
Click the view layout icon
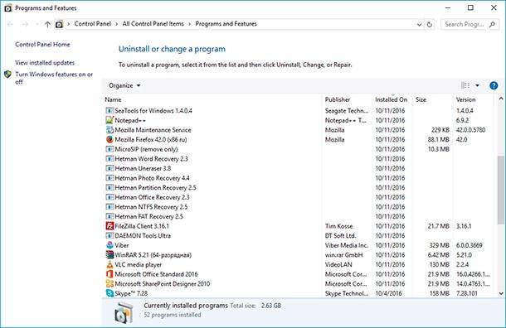(x=465, y=85)
